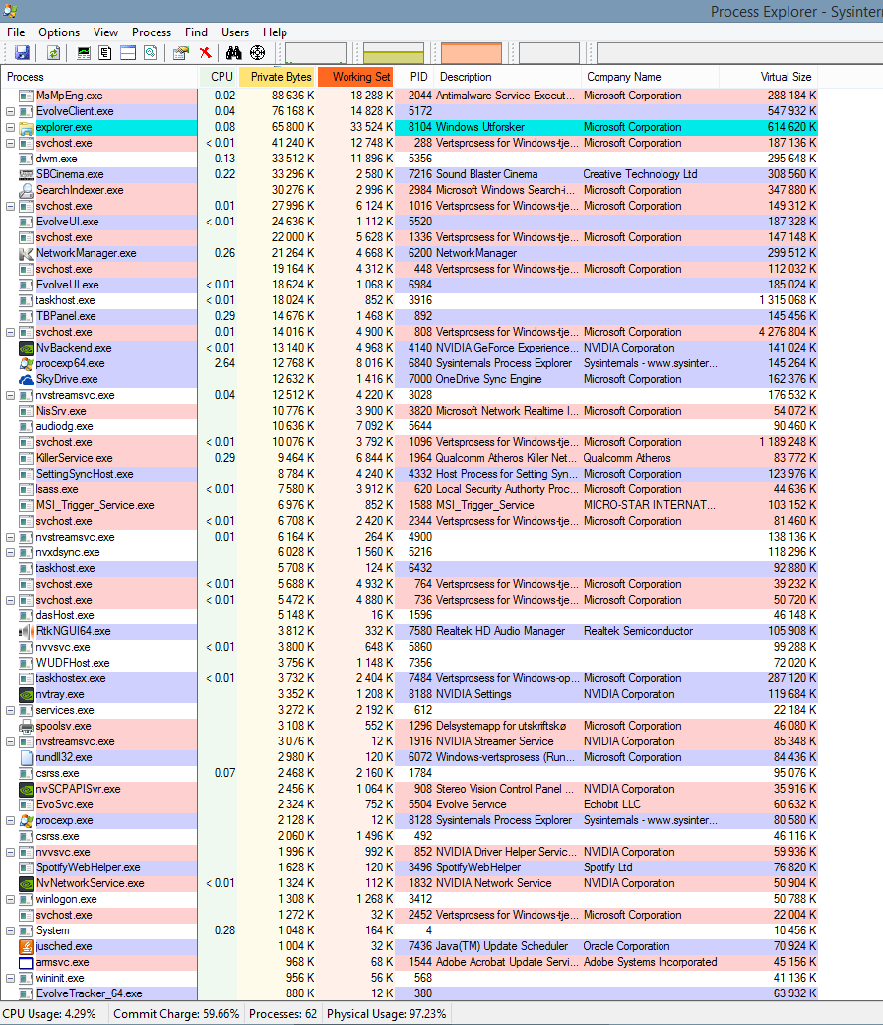Open the File menu

(16, 32)
